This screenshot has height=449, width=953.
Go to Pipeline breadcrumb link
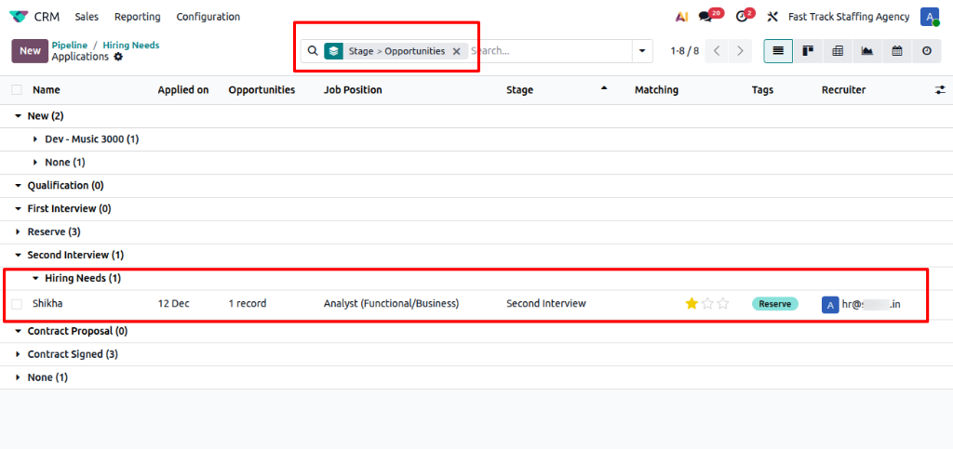[x=70, y=45]
